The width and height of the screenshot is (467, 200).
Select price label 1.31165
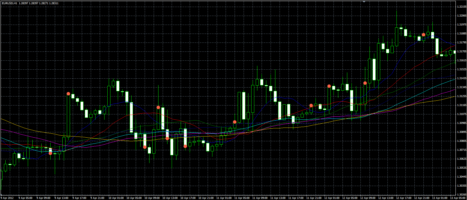[x=462, y=105]
